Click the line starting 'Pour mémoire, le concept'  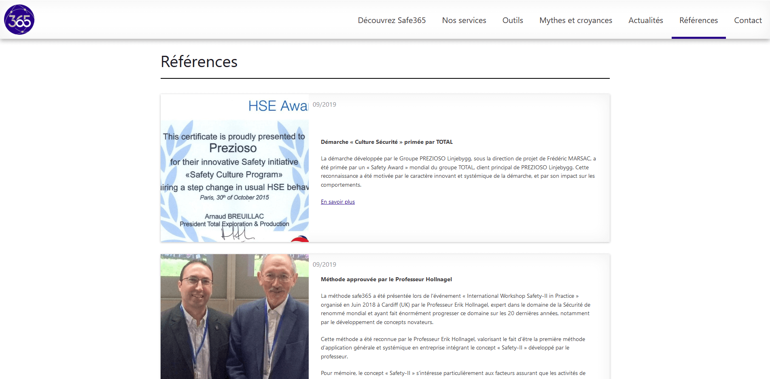[x=453, y=373]
